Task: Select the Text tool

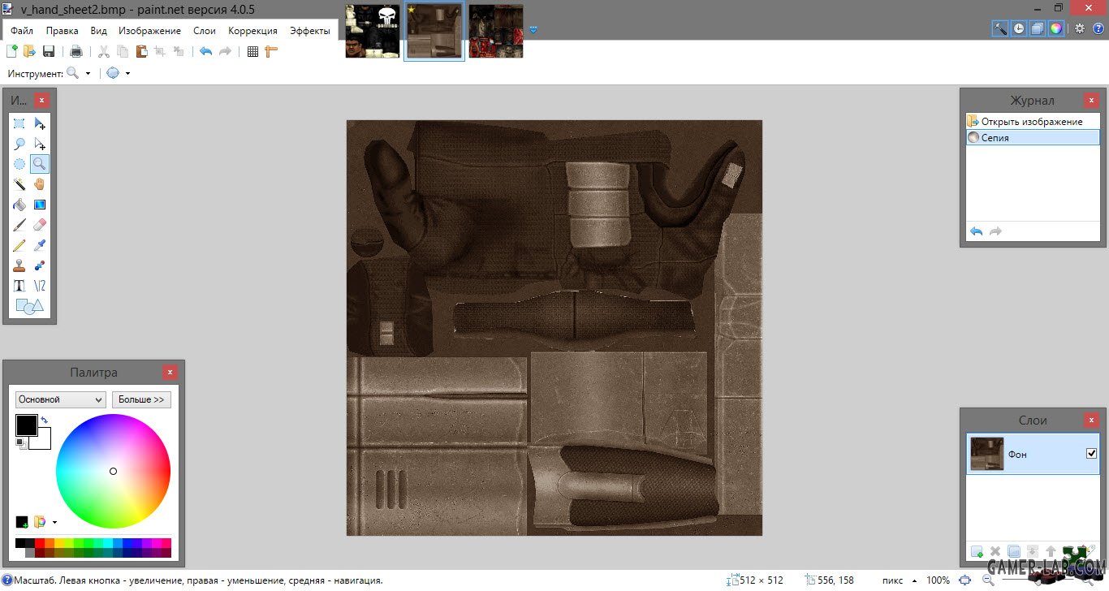Action: pos(19,286)
